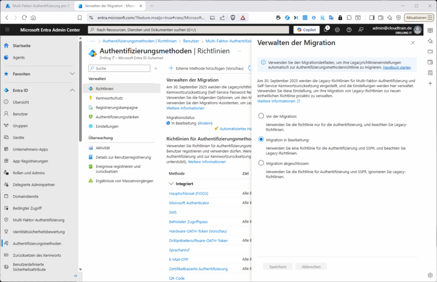Click the Speichern button

click(x=278, y=266)
